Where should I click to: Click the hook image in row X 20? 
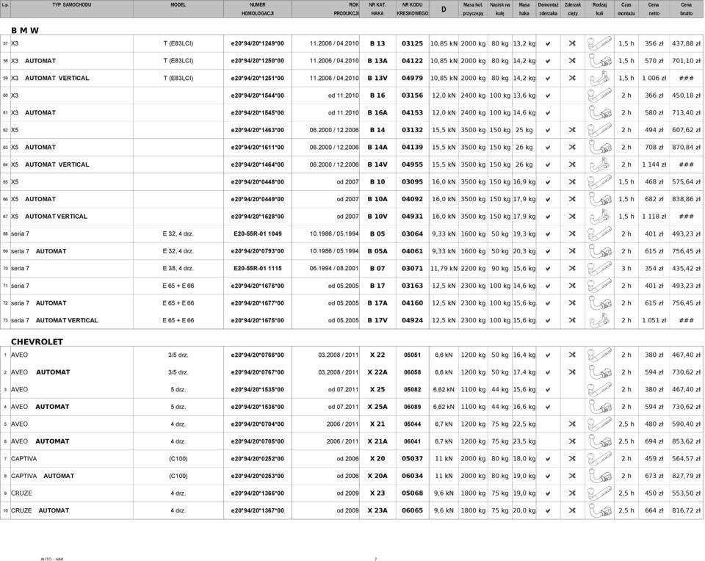point(599,459)
